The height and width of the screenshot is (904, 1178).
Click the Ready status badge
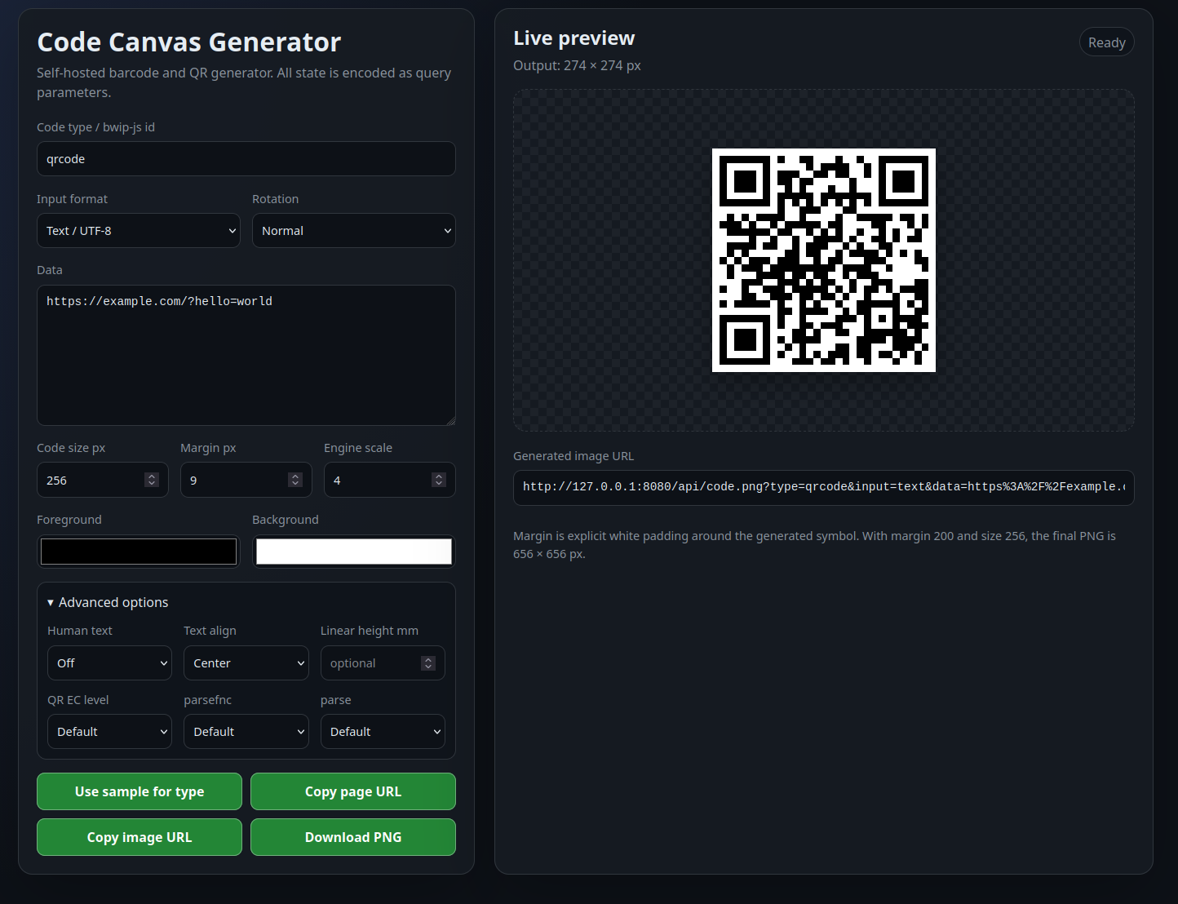(1106, 42)
